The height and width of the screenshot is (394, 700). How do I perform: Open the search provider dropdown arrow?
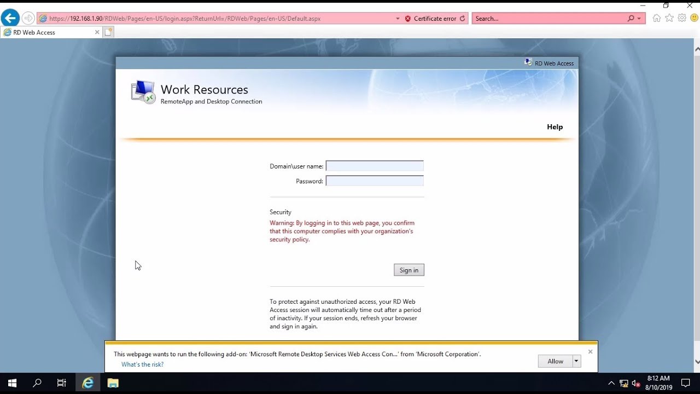[x=639, y=19]
